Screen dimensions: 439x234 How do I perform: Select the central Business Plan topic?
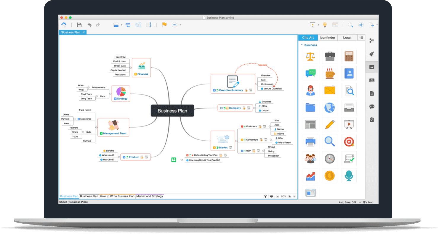point(172,111)
